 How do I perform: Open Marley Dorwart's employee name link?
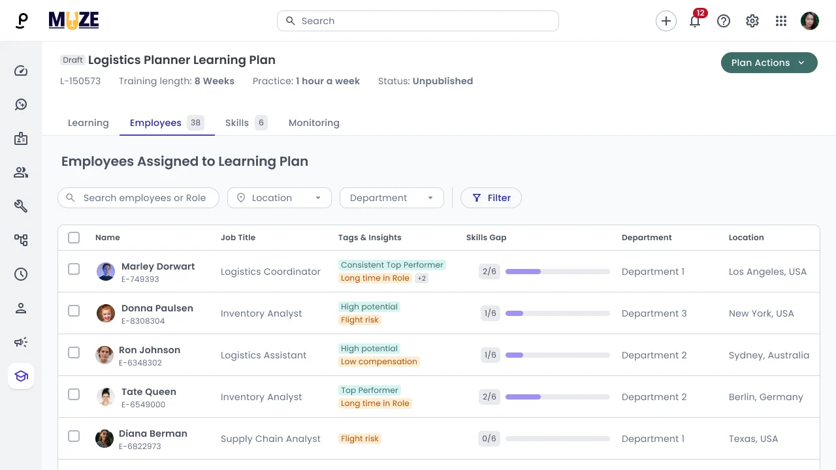coord(158,266)
